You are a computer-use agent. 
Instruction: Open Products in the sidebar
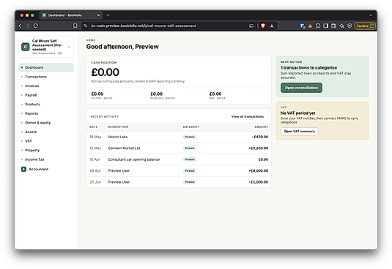[x=46, y=105]
